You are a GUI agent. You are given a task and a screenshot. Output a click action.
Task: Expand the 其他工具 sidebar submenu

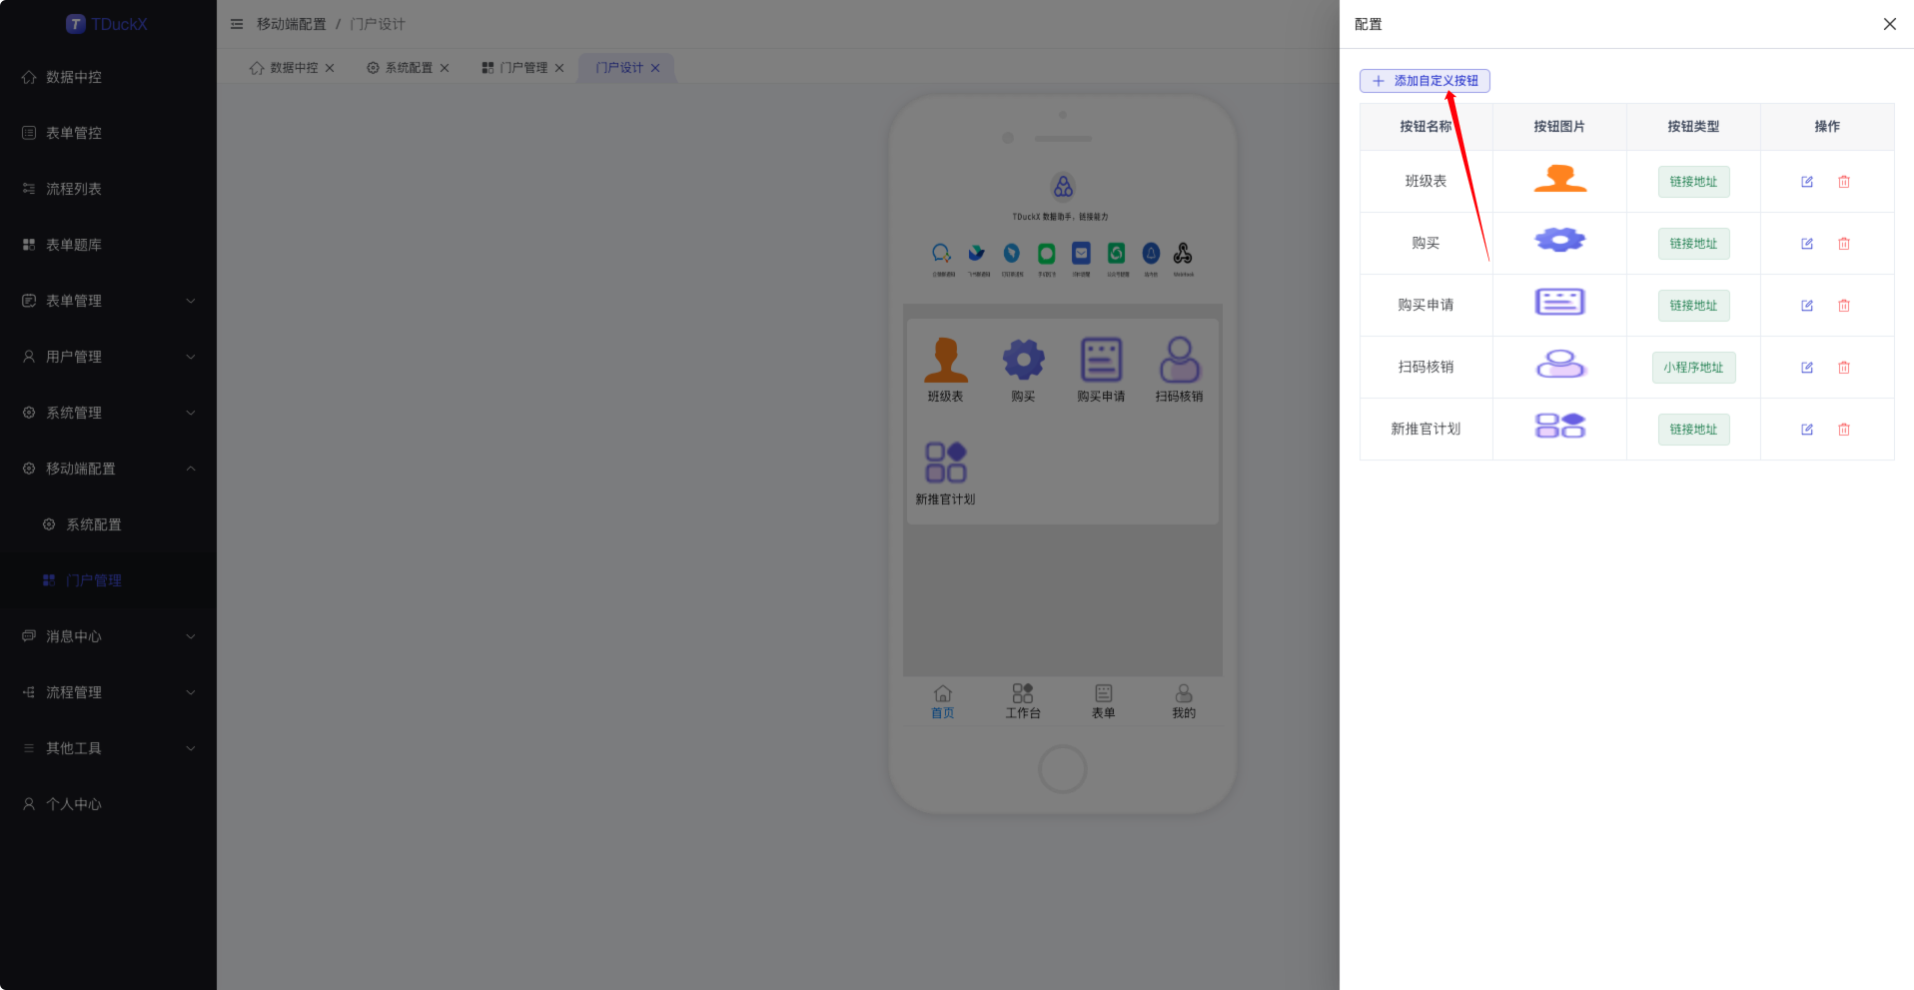108,748
